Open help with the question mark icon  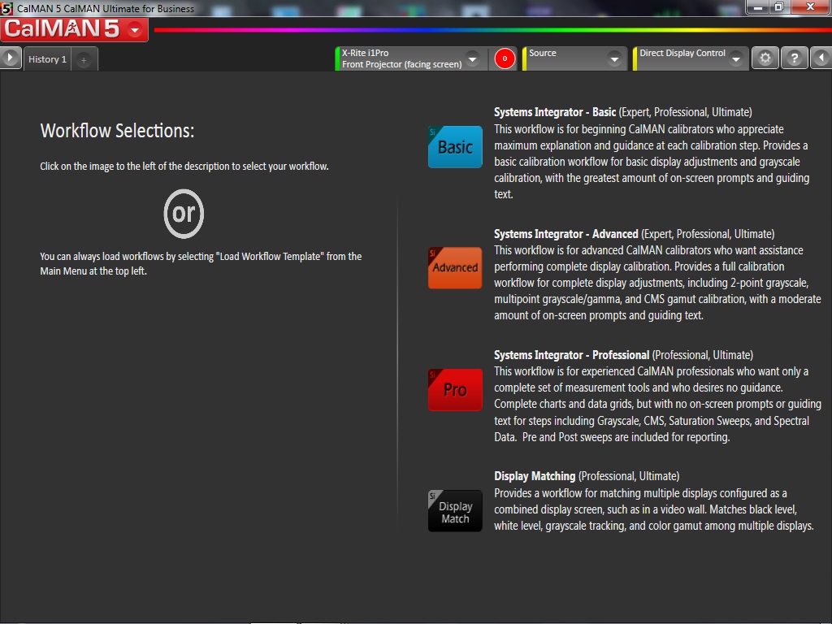(x=795, y=58)
